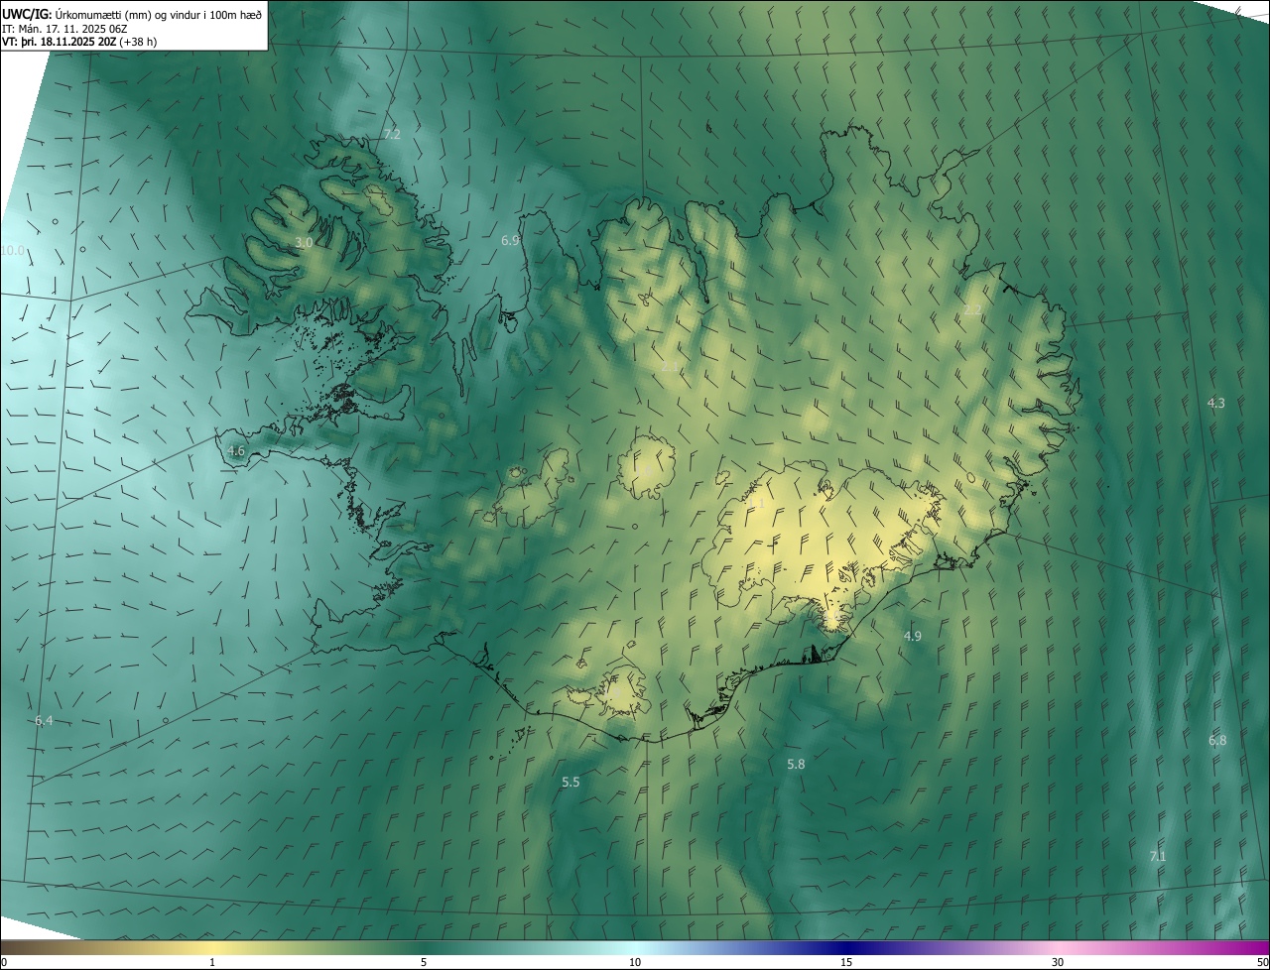Click the map value 6.9
The image size is (1270, 970).
point(510,240)
